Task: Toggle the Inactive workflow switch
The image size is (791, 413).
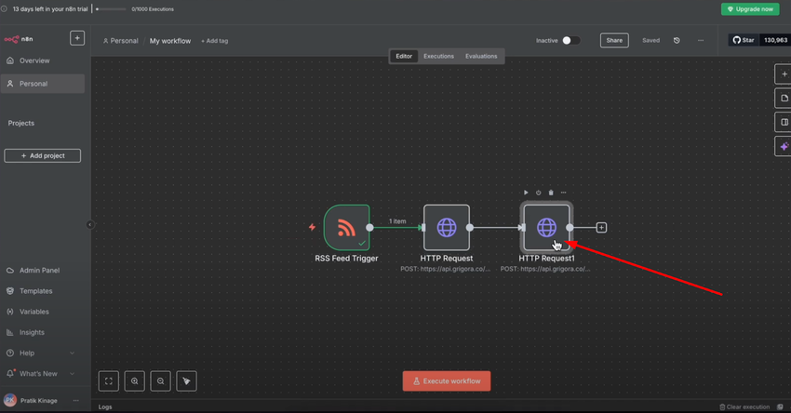Action: pos(571,40)
